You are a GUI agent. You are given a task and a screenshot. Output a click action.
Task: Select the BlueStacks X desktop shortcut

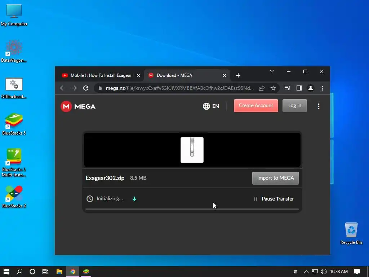coord(14,197)
